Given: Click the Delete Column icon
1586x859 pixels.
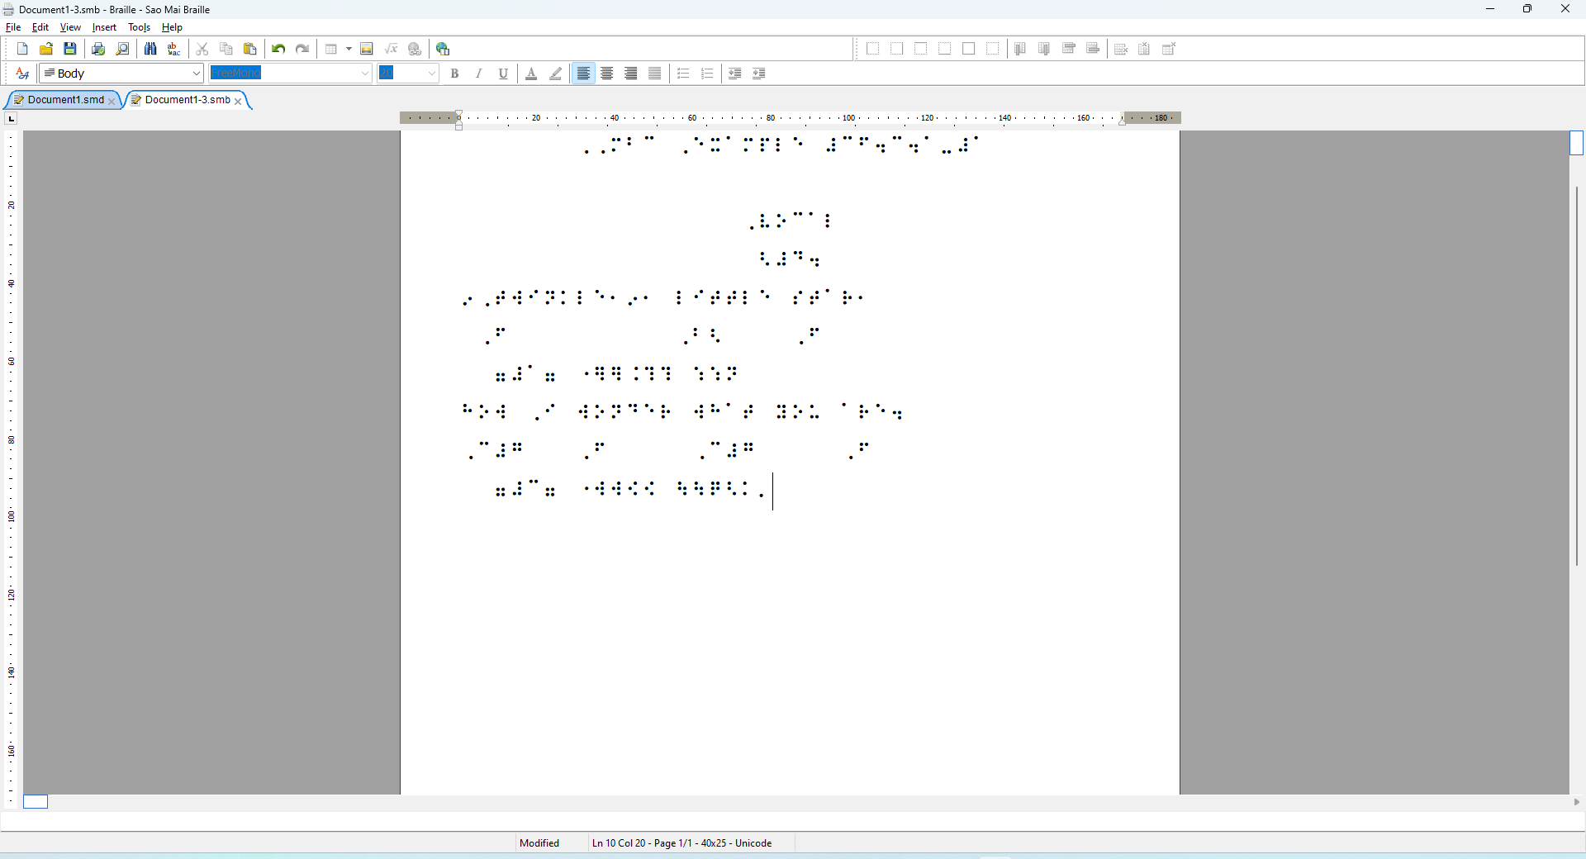Looking at the screenshot, I should coord(1144,49).
